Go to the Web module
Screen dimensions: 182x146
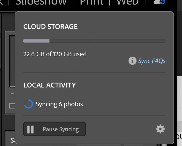coord(127,2)
